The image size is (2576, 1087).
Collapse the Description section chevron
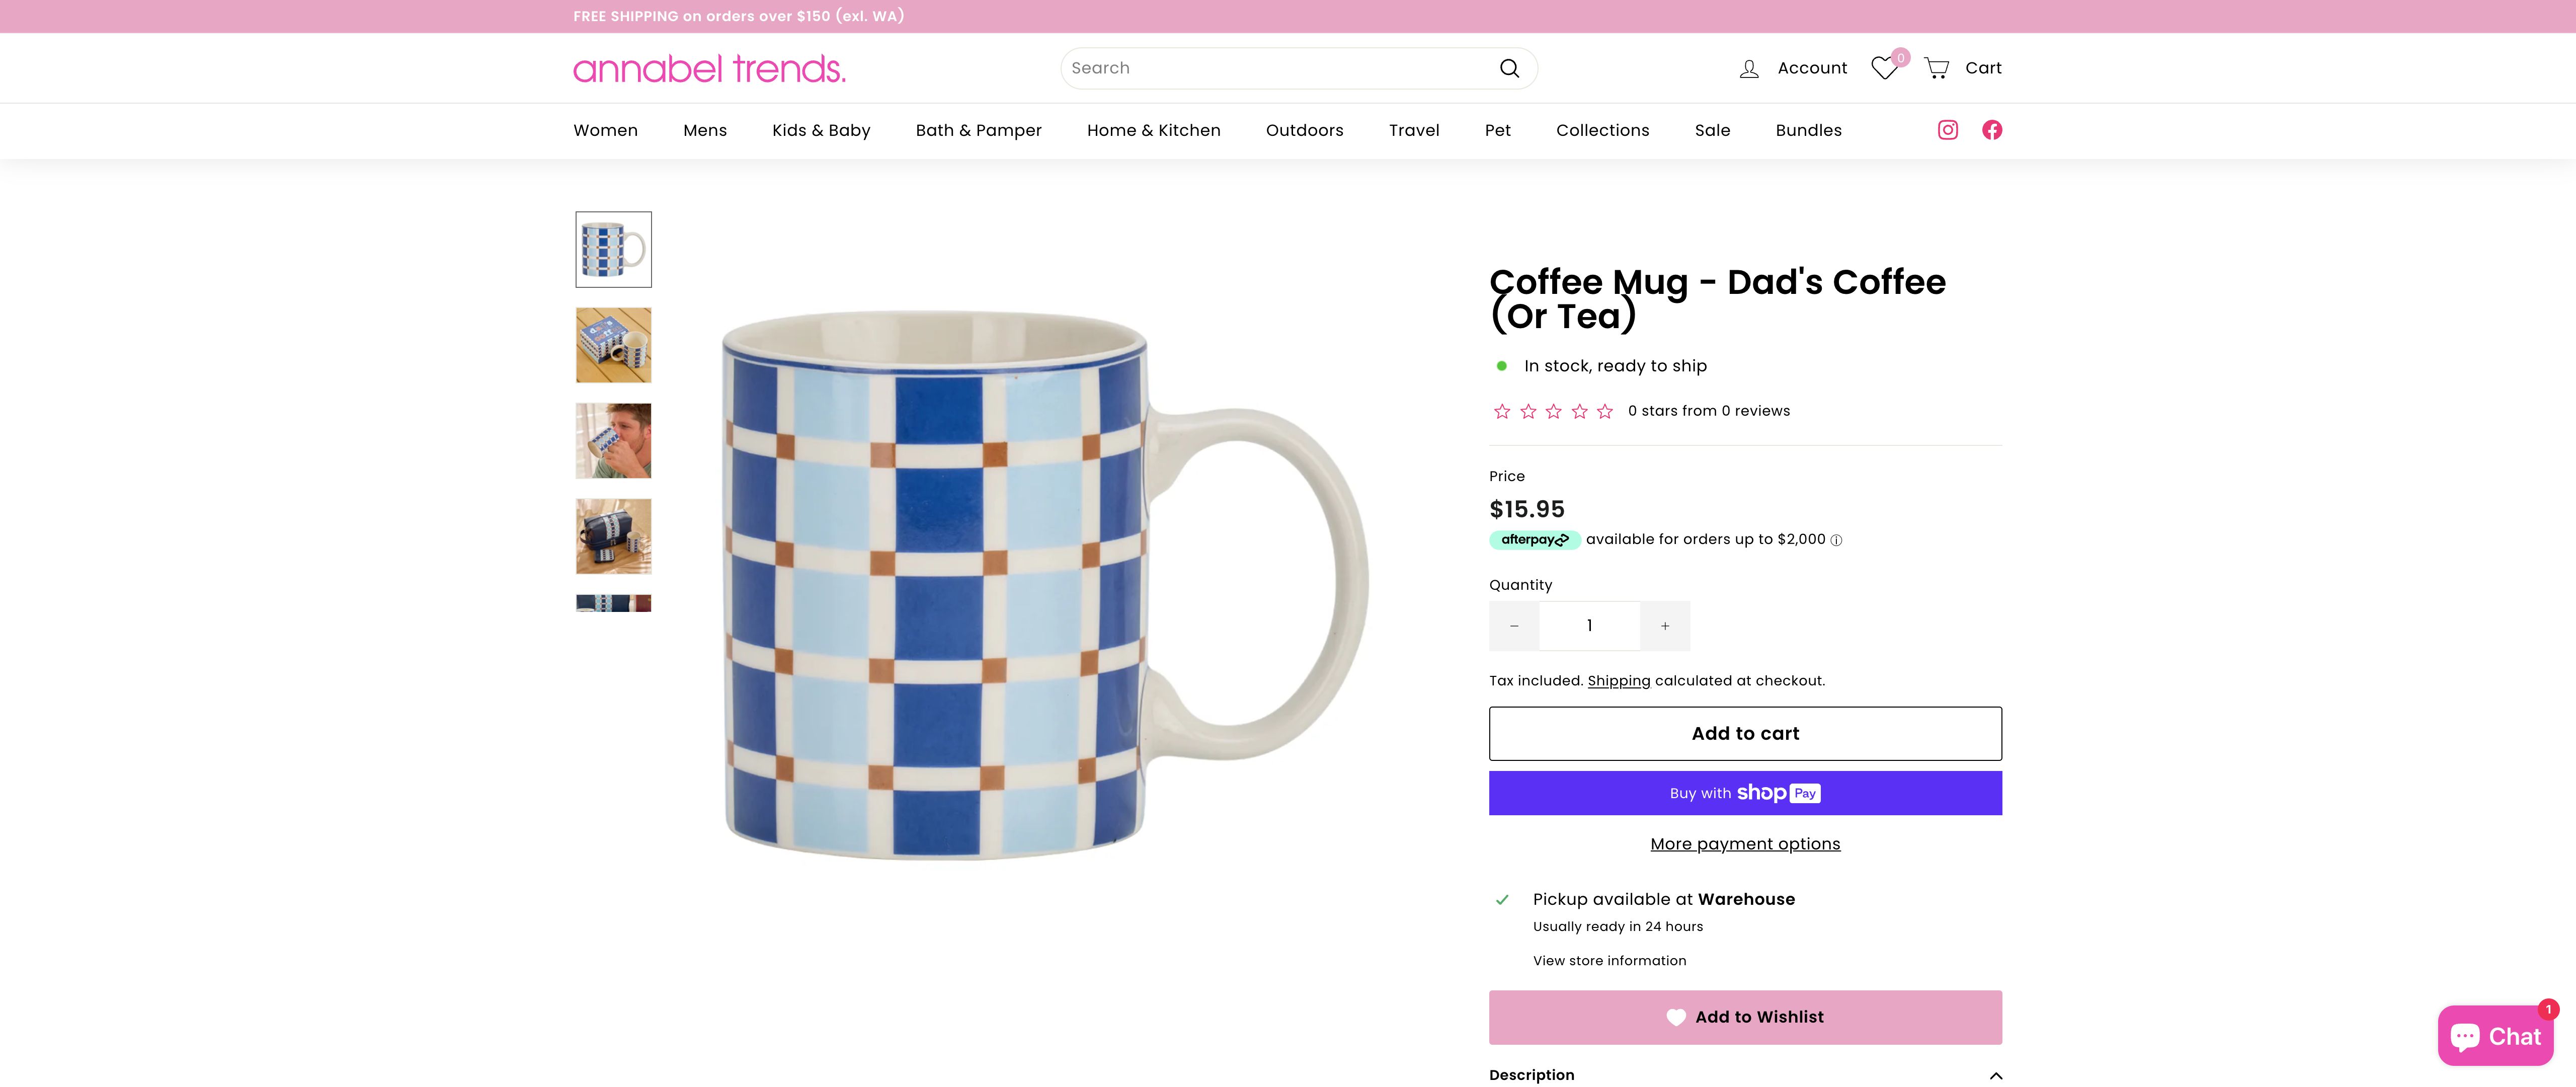(x=1995, y=1076)
